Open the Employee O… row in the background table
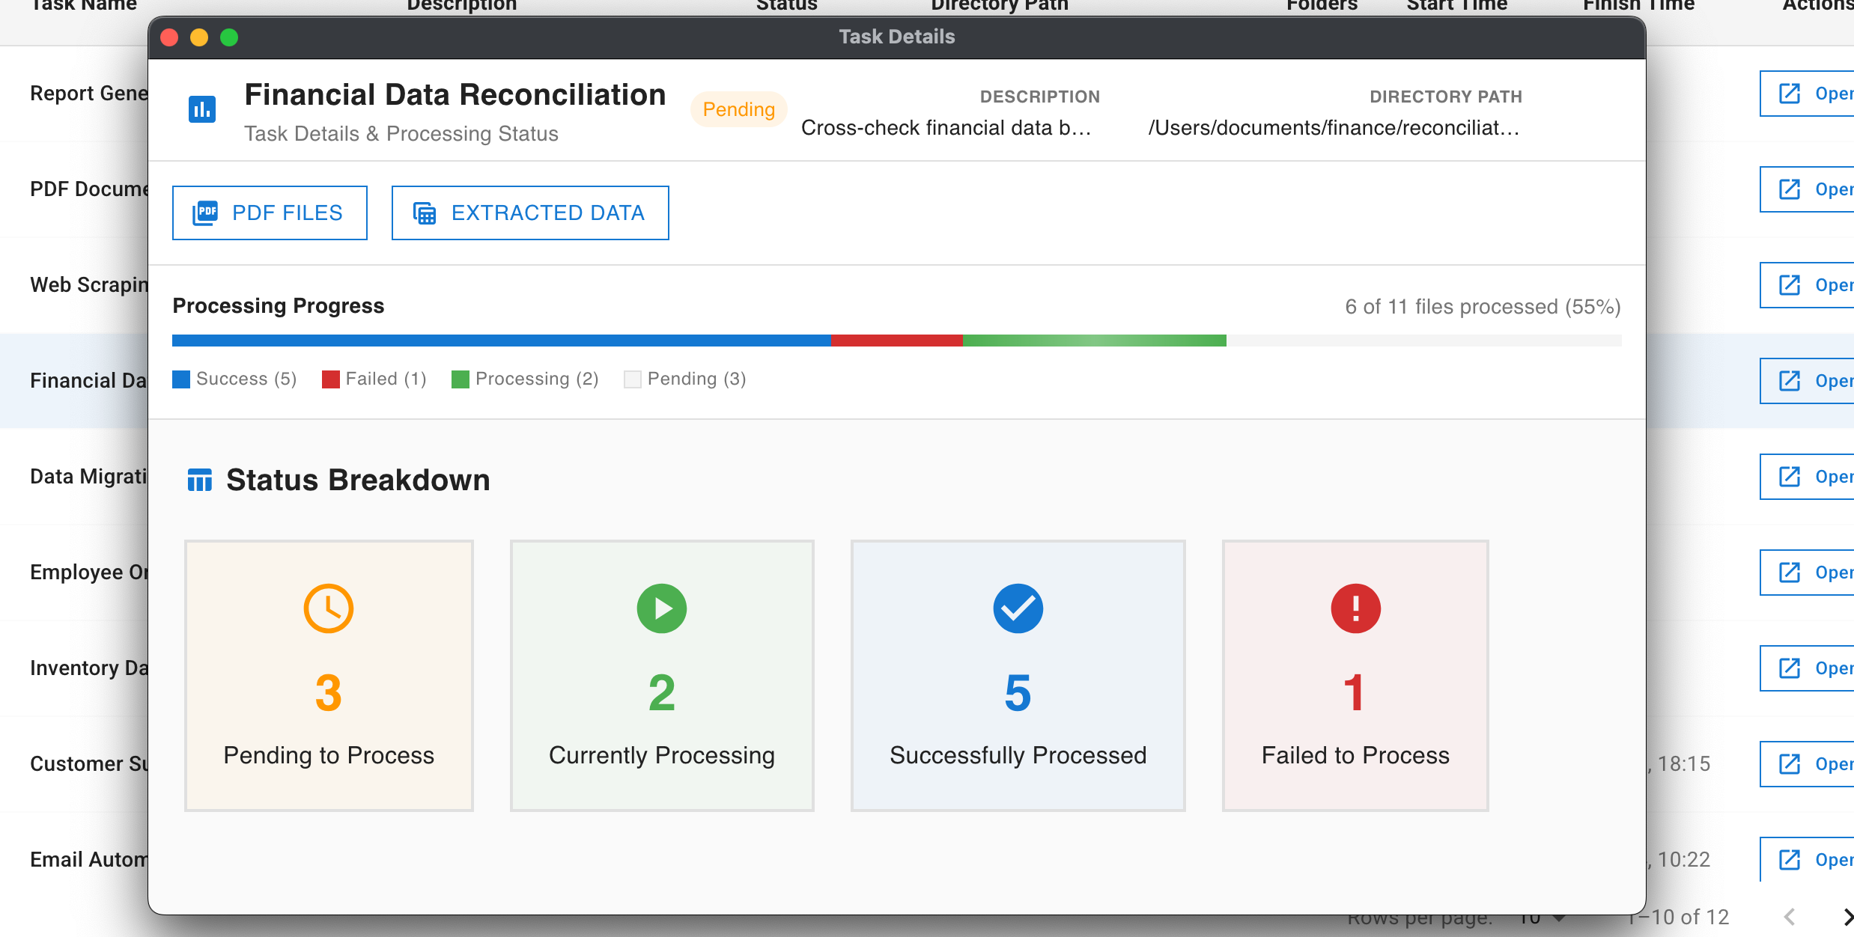Image resolution: width=1854 pixels, height=937 pixels. click(x=1807, y=573)
